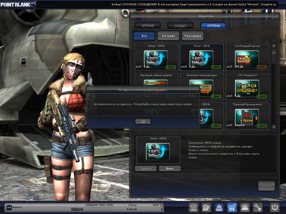The image size is (286, 214).
Task: Select the partly hidden 200% experience coupon
Action: point(206,117)
